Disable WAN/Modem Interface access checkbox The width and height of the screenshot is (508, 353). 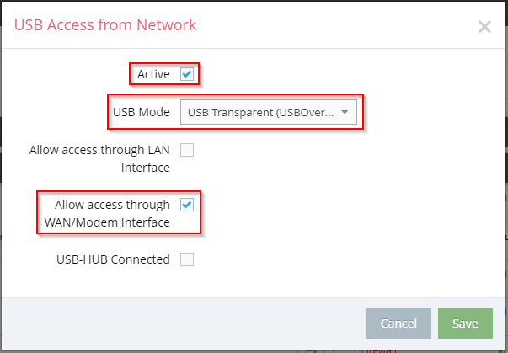click(x=187, y=205)
